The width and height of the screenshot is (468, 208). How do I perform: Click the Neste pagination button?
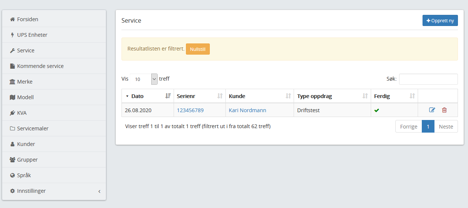tap(446, 126)
